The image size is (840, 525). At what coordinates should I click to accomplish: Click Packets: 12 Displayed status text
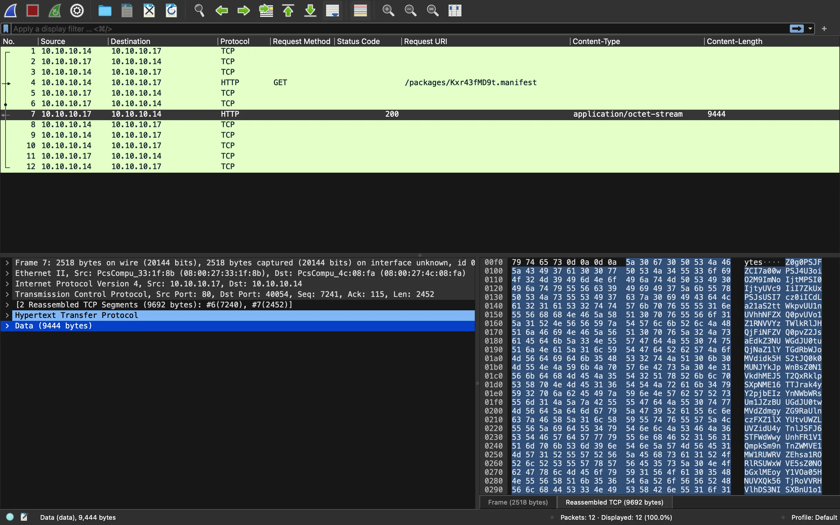(616, 517)
